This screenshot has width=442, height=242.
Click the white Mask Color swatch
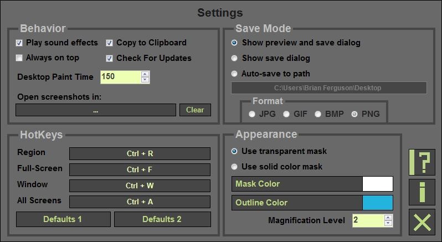click(377, 184)
